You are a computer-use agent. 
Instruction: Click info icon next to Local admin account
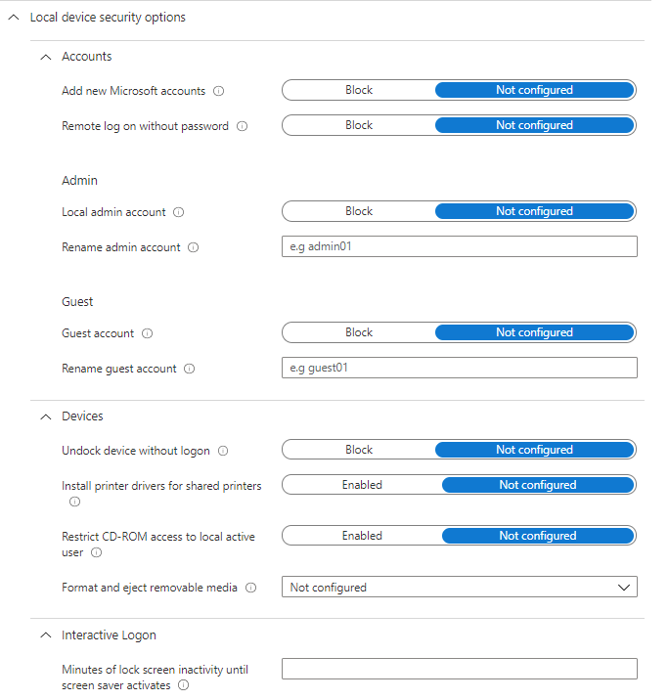tap(179, 212)
